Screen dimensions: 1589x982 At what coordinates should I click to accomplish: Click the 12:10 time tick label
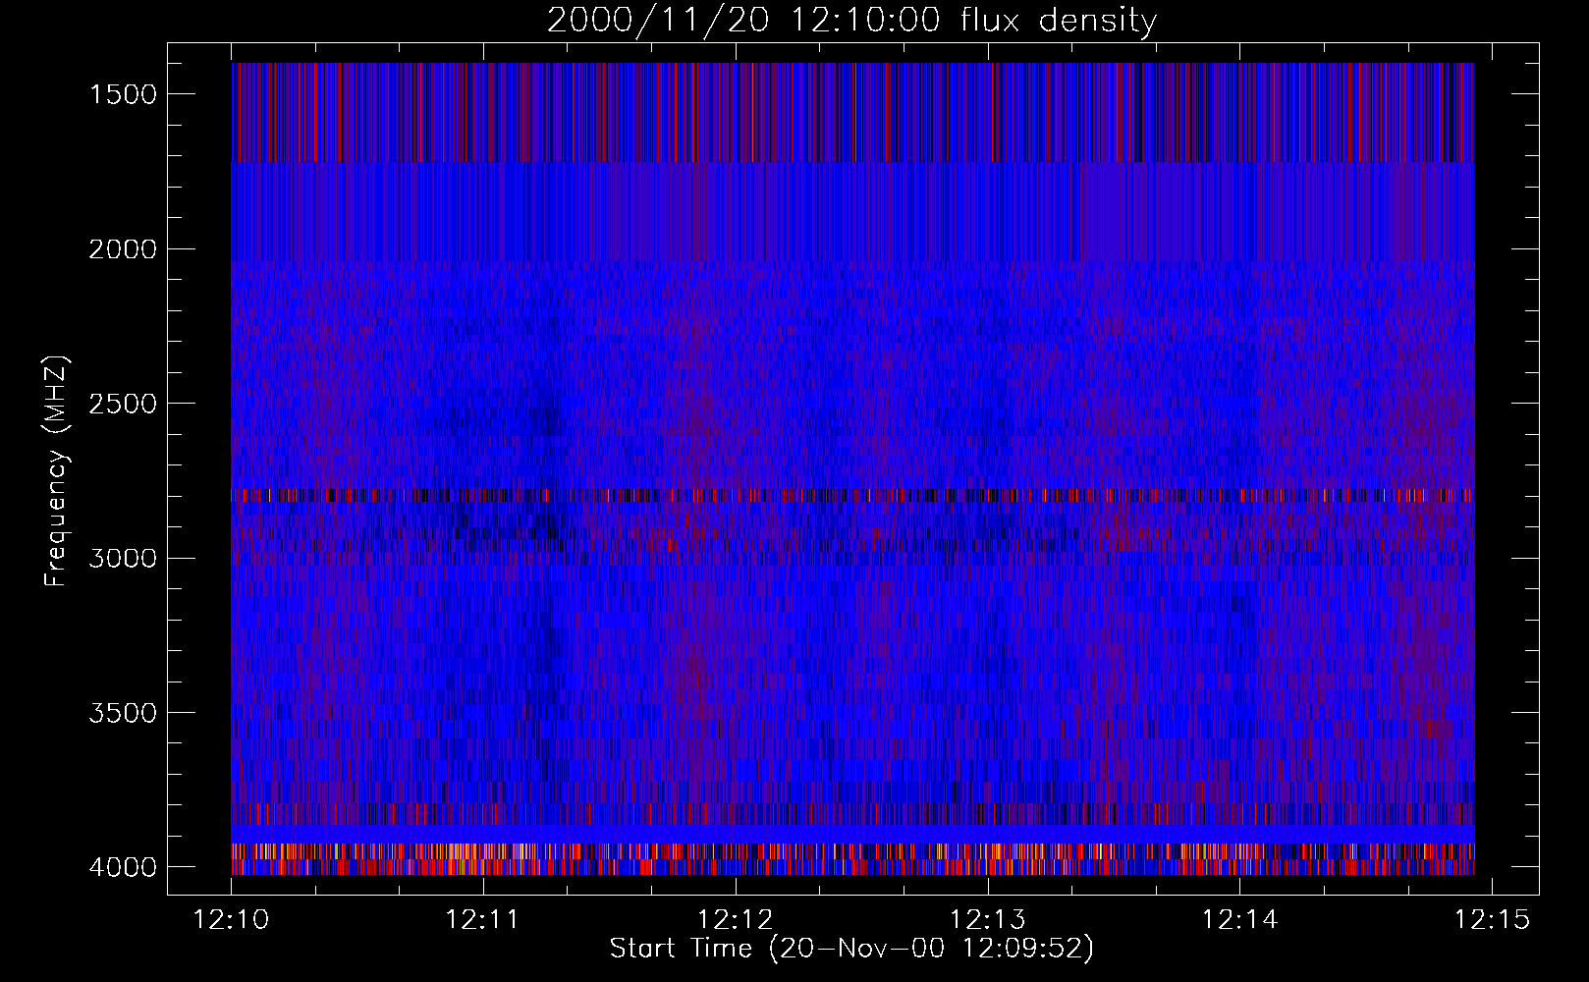232,920
